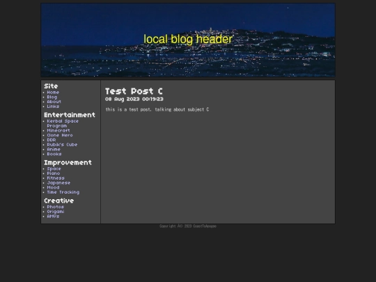Viewport: 376px width, 282px height.
Task: Open the Clone Hero link
Action: click(60, 135)
